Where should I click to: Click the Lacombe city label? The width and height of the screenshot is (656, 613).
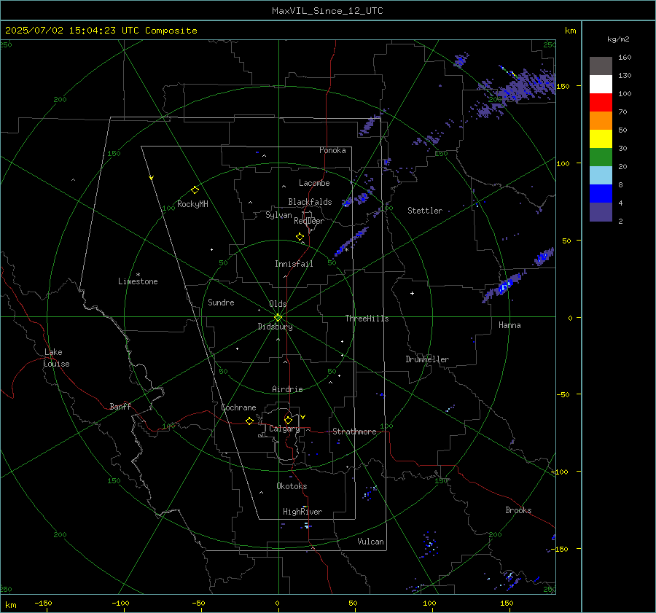click(314, 183)
